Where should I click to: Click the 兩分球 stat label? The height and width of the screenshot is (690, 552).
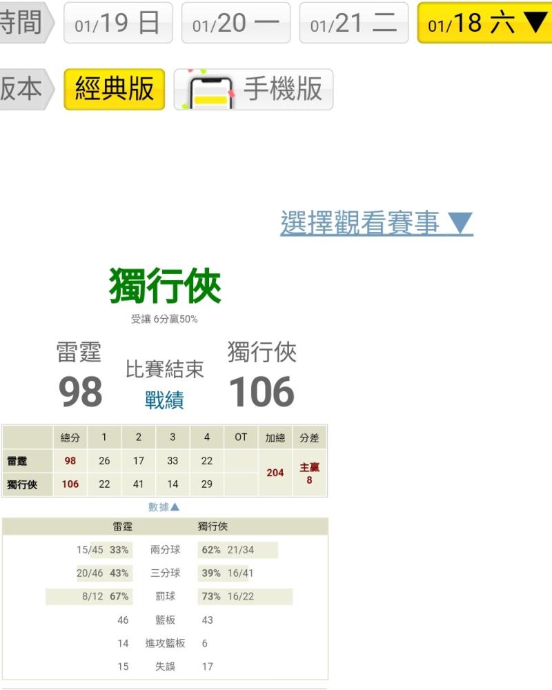pyautogui.click(x=166, y=550)
